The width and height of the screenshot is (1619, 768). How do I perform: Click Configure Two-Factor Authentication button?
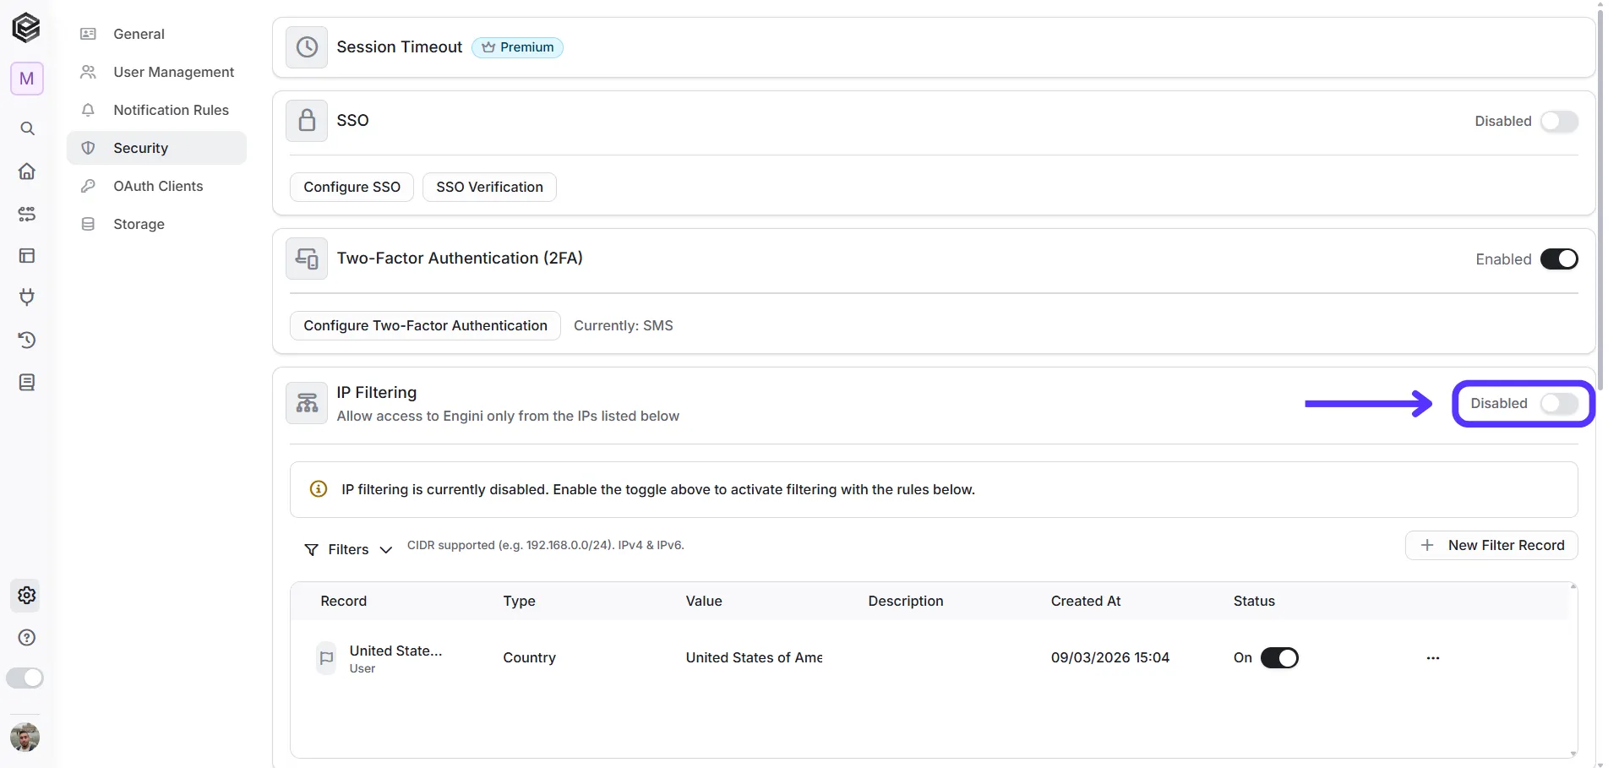pos(425,326)
